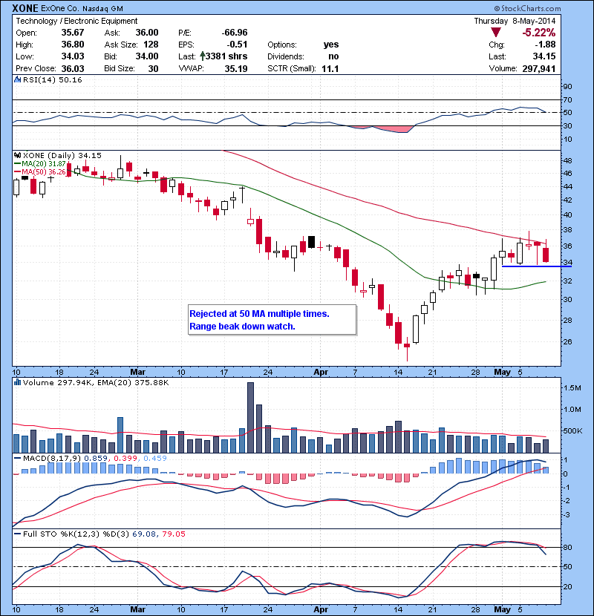Click the Bid price 34.00

(x=147, y=56)
